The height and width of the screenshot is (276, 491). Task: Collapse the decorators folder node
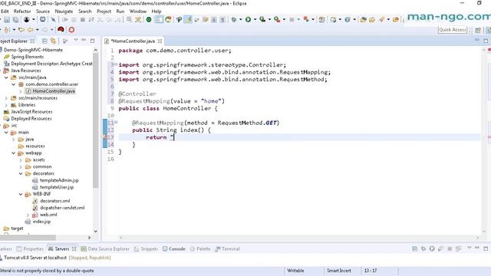[21, 173]
